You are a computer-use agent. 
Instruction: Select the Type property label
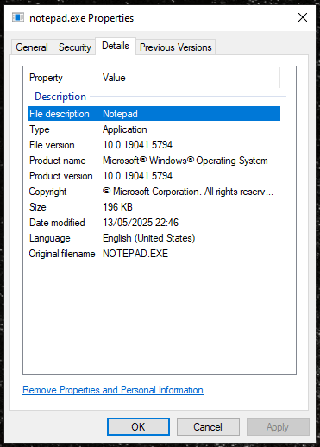pos(40,129)
